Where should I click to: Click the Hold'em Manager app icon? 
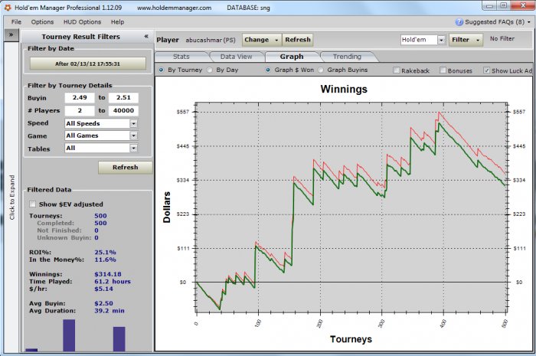tap(7, 7)
